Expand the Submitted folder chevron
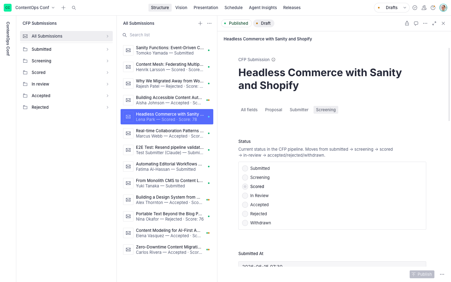 point(107,49)
